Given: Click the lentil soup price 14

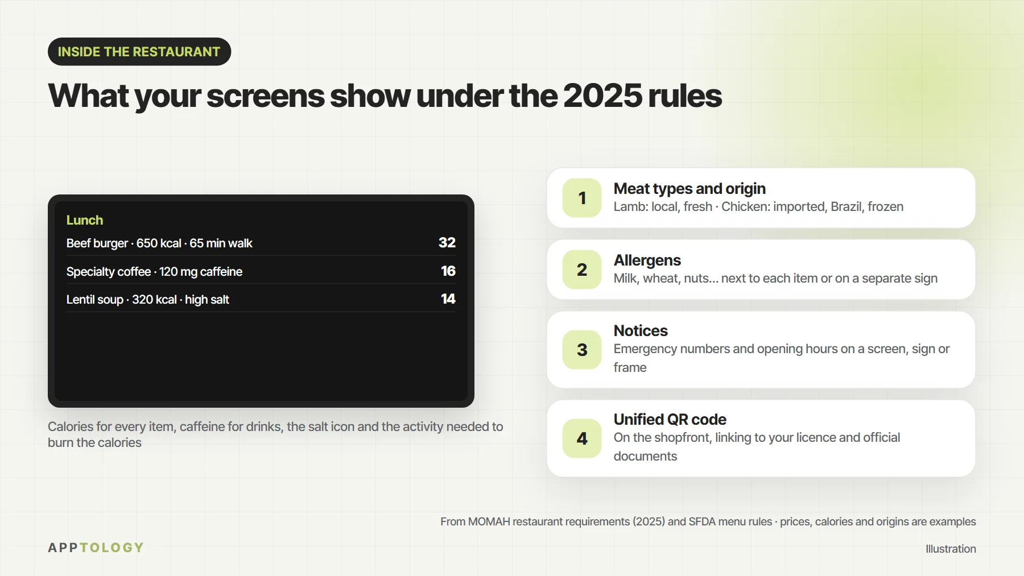Looking at the screenshot, I should [x=448, y=299].
